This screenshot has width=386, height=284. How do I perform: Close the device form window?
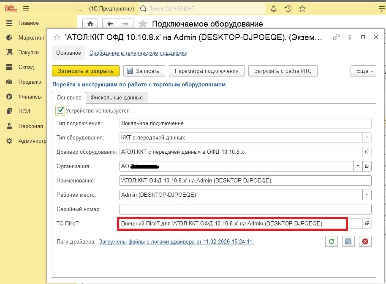(376, 37)
